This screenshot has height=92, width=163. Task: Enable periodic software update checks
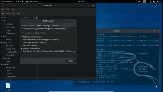click(x=22, y=29)
